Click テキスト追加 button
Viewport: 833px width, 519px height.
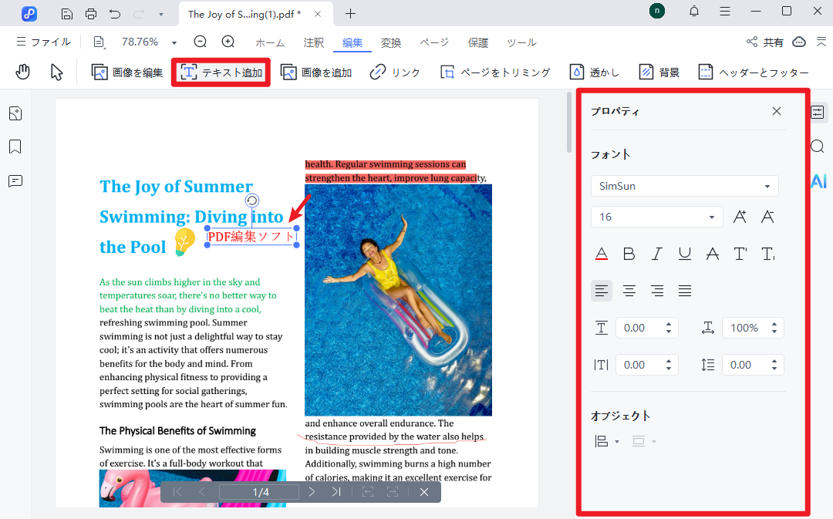coord(221,72)
